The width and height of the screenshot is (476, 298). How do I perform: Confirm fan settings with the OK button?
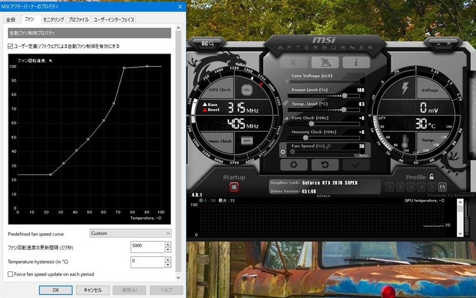pos(55,290)
